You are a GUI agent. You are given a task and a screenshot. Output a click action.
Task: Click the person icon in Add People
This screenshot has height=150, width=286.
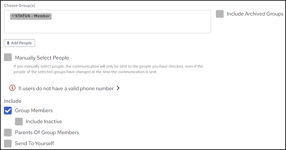[x=8, y=43]
